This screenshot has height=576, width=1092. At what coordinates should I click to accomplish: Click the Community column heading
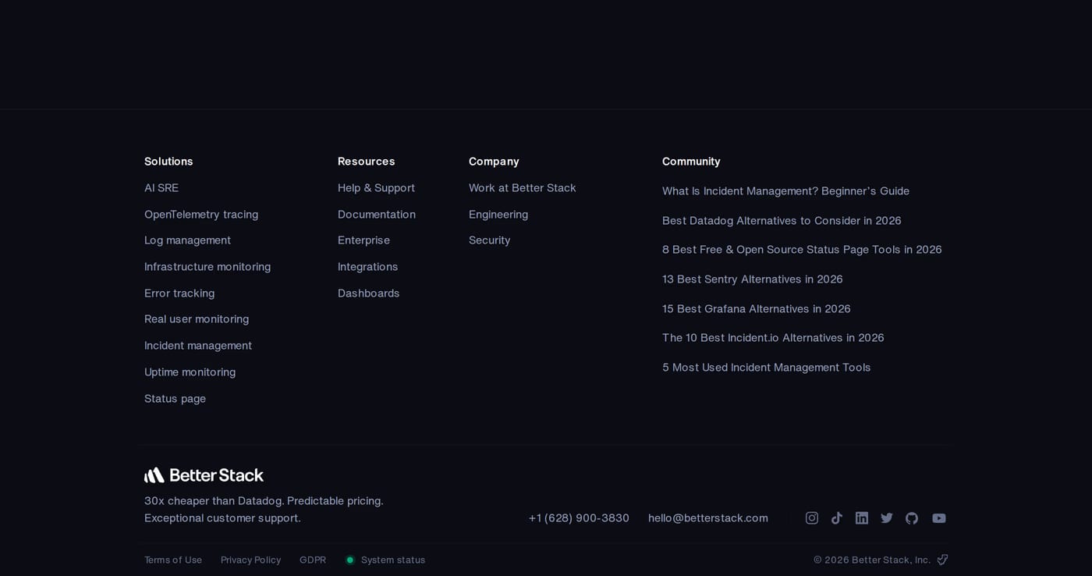point(691,162)
